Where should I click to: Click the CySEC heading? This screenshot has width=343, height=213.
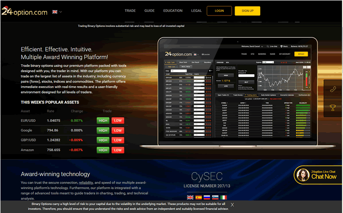point(207,177)
